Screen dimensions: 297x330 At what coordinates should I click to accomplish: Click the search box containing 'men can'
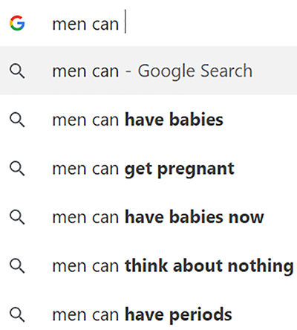click(148, 23)
